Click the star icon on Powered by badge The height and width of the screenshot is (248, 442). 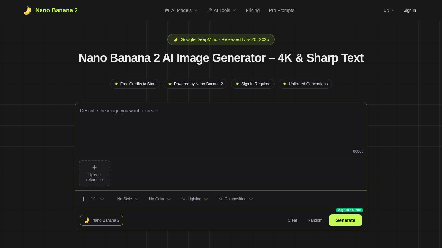pos(170,84)
